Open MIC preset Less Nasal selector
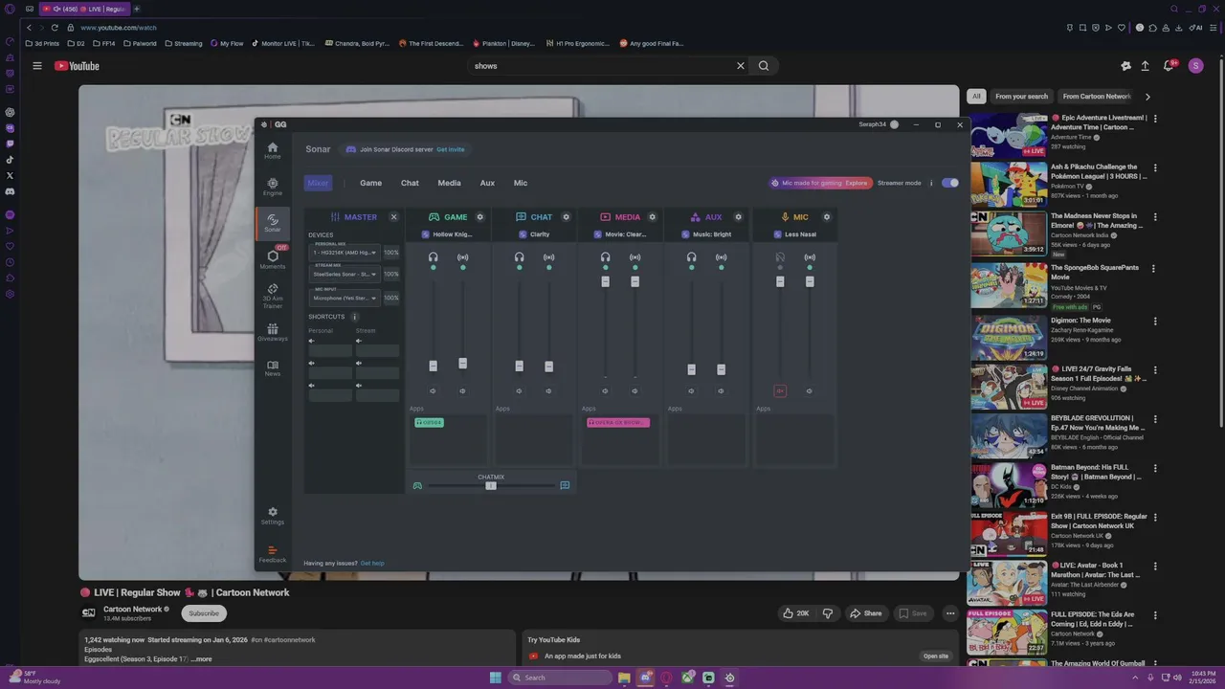The height and width of the screenshot is (689, 1225). tap(794, 234)
